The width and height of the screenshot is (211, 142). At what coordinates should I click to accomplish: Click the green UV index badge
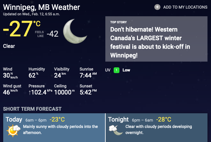click(x=117, y=70)
